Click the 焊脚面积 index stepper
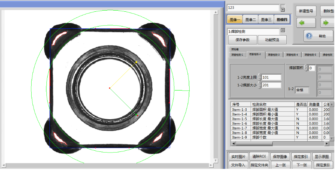 (306, 68)
